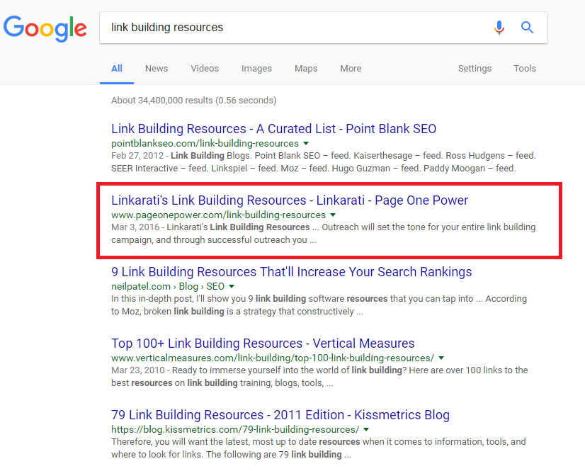Open the Neil Patel search rankings article
The height and width of the screenshot is (471, 585).
[290, 272]
